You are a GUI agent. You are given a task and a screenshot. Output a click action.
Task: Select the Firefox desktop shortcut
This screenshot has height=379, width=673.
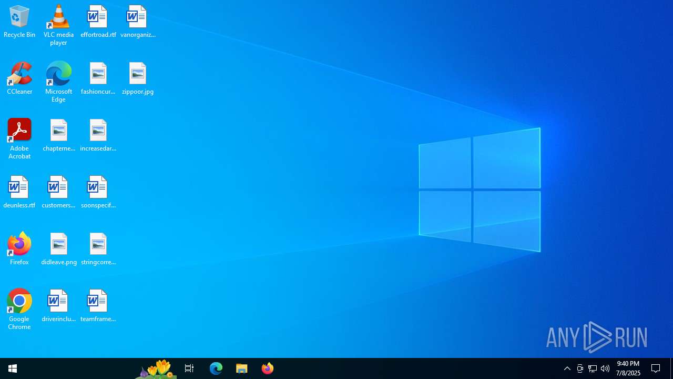click(19, 250)
